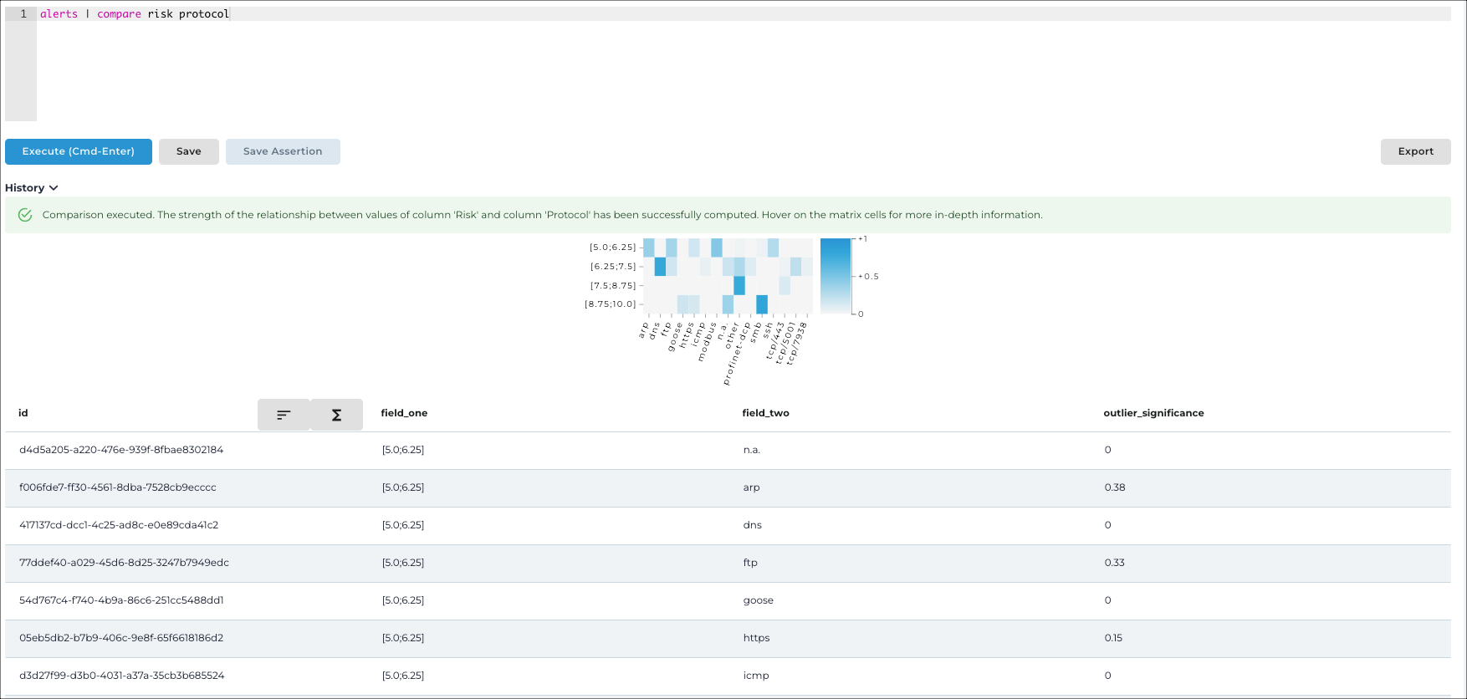Click the comparison executed status message
This screenshot has height=699, width=1467.
tap(543, 215)
